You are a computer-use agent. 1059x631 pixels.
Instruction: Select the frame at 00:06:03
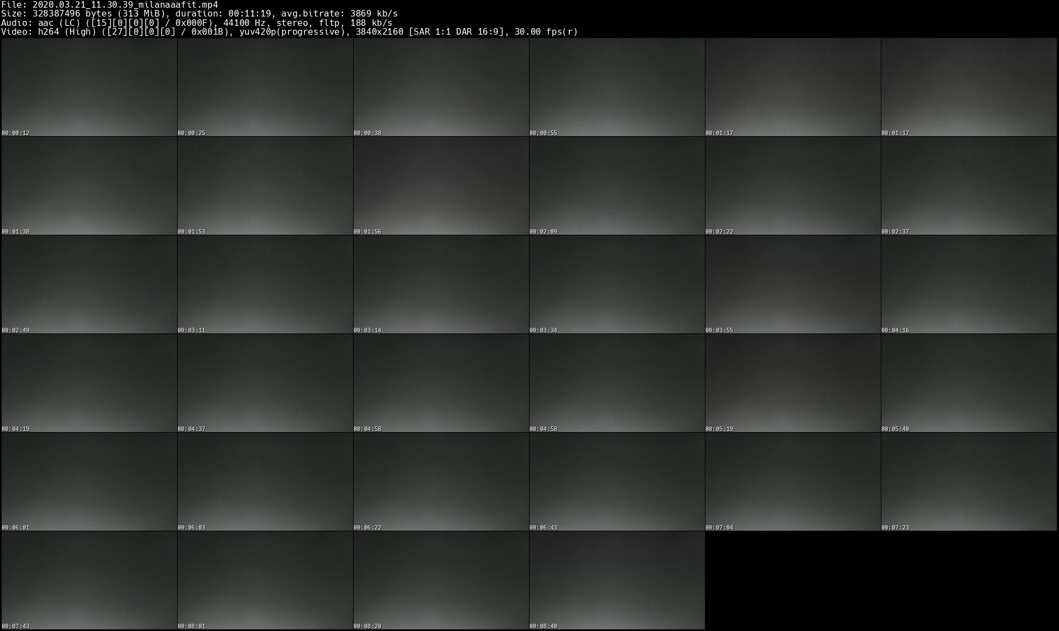click(265, 482)
